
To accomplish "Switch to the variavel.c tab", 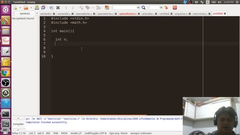I will [x=46, y=13].
